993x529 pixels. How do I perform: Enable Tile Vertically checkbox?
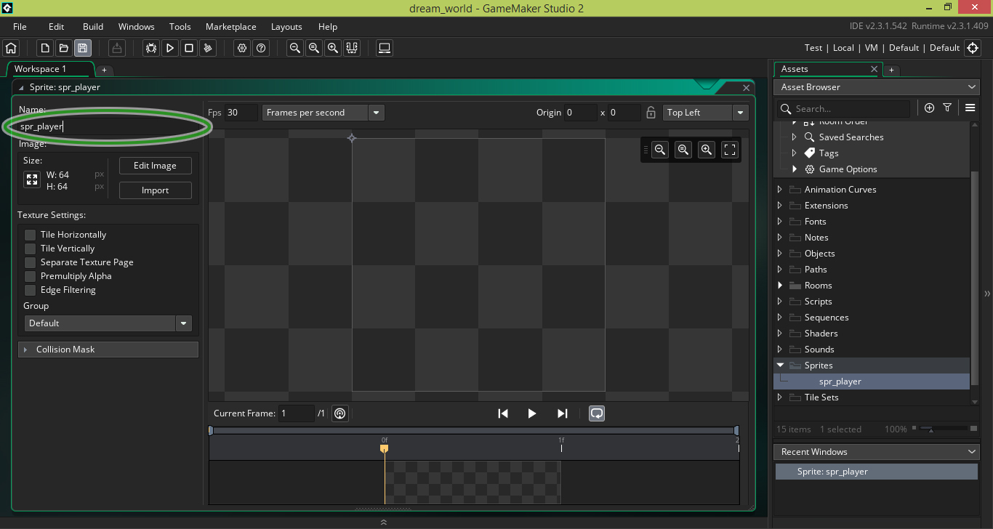click(30, 249)
